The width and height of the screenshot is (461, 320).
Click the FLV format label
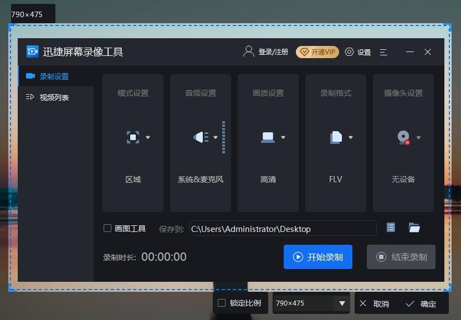pyautogui.click(x=335, y=179)
